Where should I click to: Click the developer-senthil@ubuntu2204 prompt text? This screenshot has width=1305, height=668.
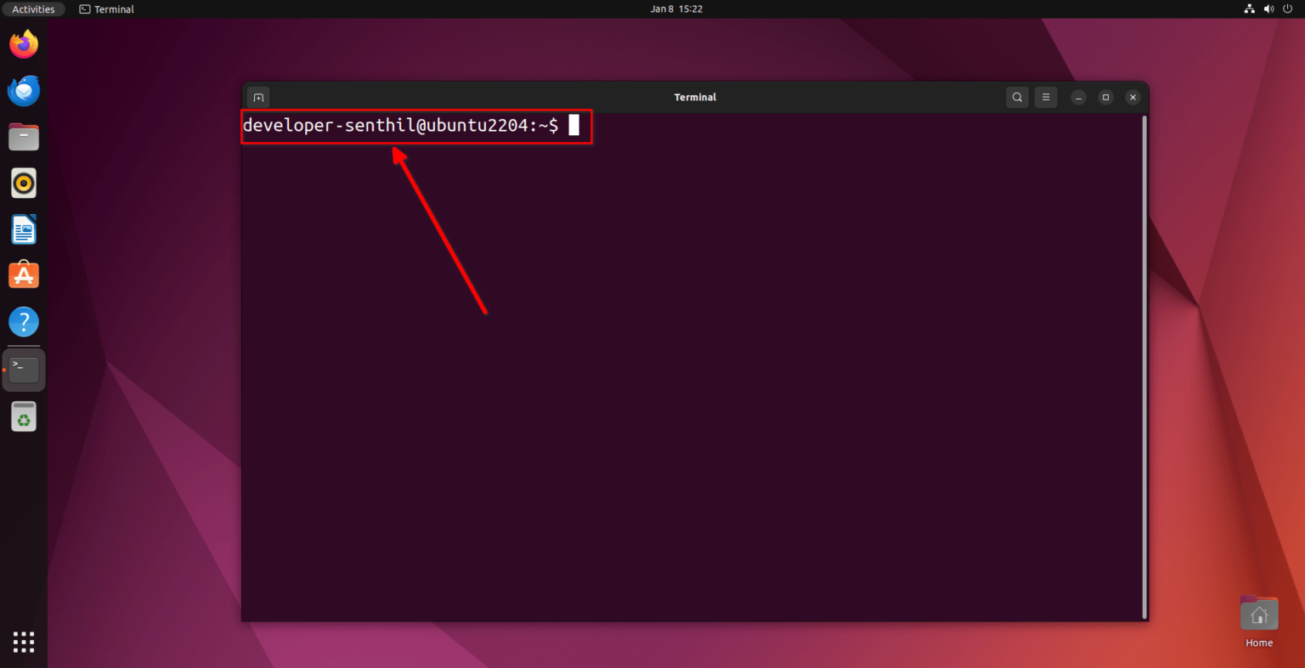tap(400, 126)
